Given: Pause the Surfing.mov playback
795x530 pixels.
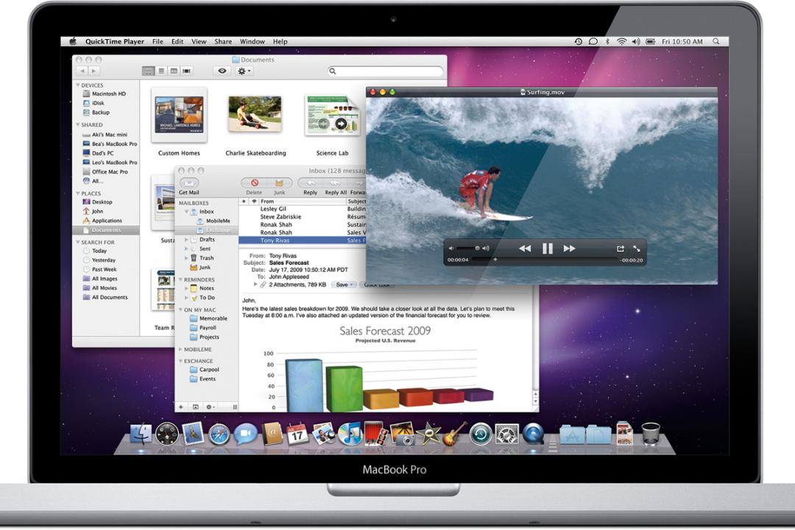Looking at the screenshot, I should pyautogui.click(x=548, y=249).
